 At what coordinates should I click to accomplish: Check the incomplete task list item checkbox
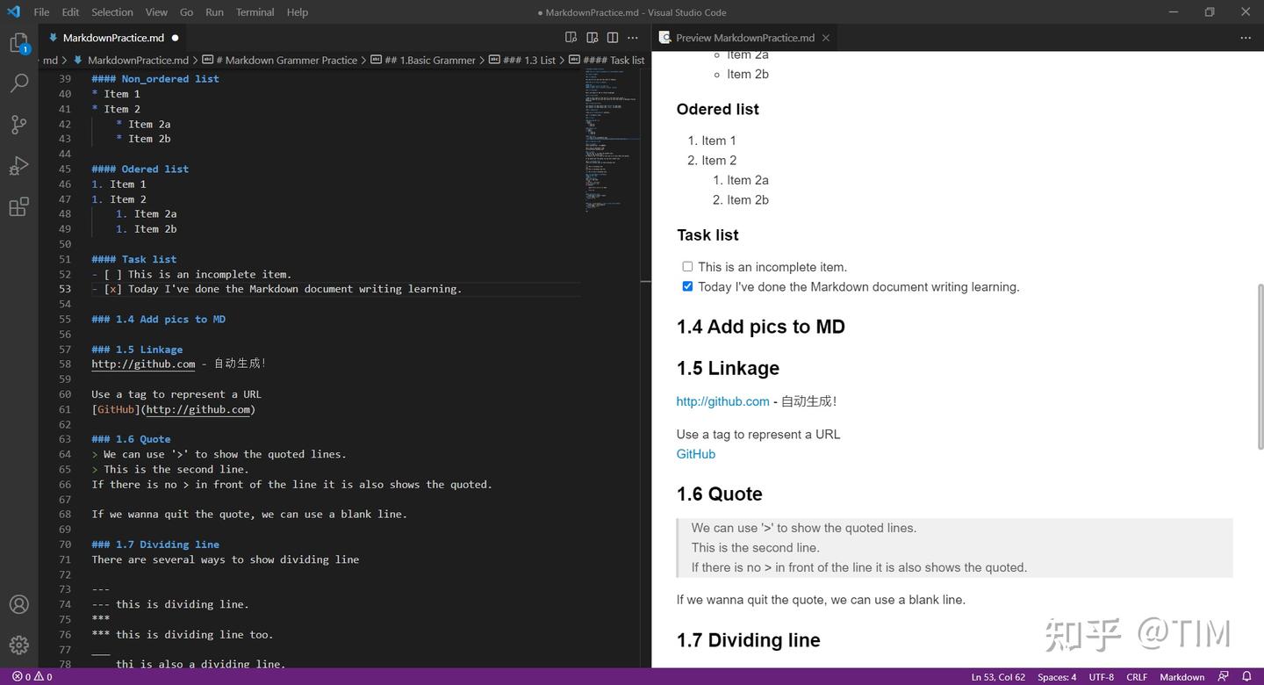click(687, 266)
